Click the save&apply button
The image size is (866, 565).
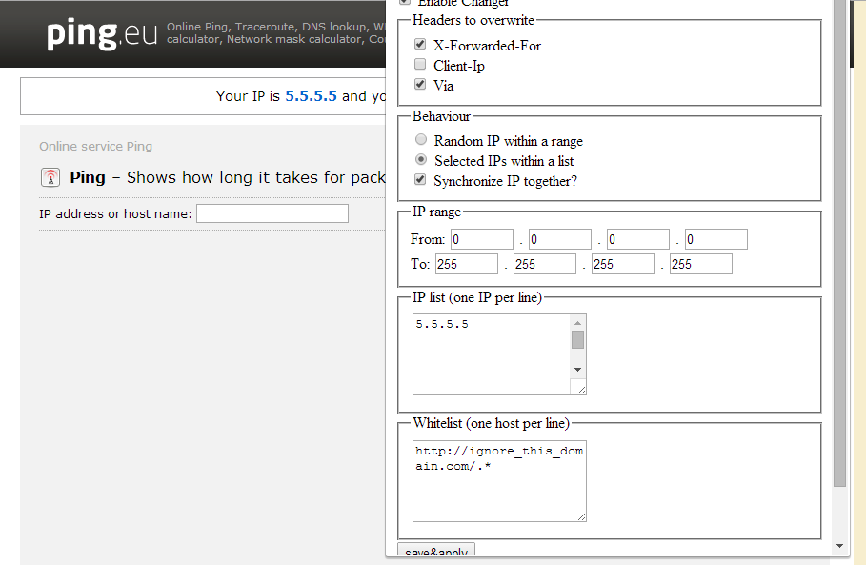pyautogui.click(x=436, y=550)
